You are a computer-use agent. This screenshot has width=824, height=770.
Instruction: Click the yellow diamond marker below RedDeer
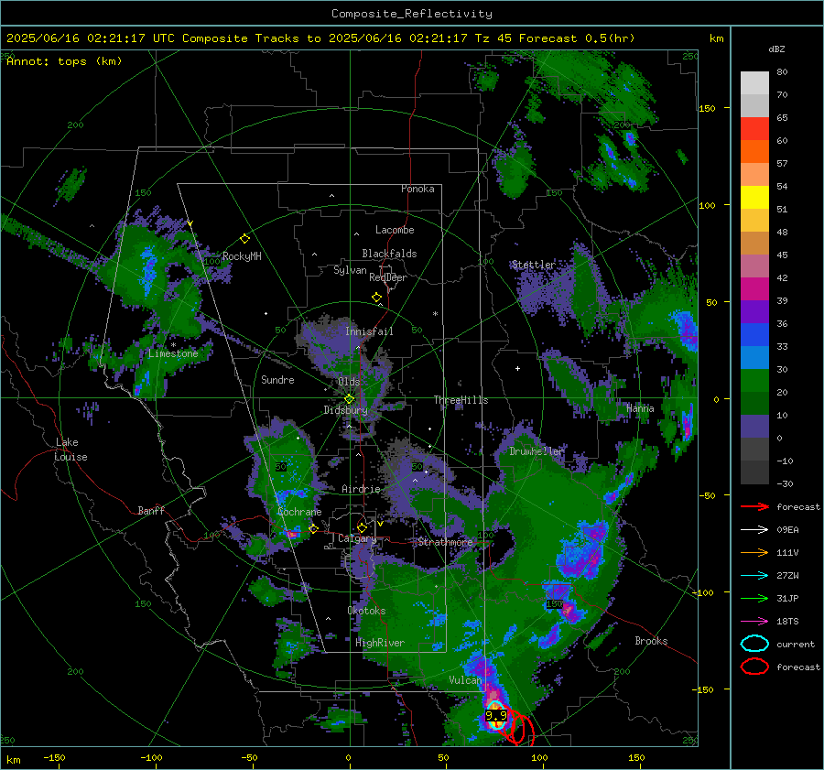pos(376,298)
